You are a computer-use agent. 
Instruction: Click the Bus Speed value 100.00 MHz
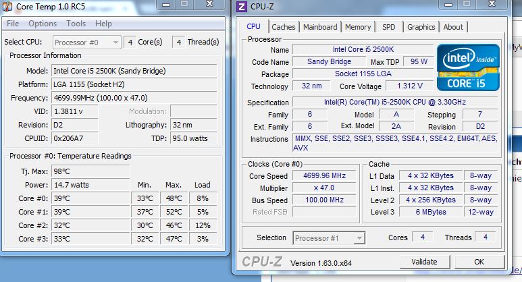(x=324, y=200)
